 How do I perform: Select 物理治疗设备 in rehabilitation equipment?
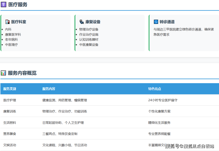89,29
